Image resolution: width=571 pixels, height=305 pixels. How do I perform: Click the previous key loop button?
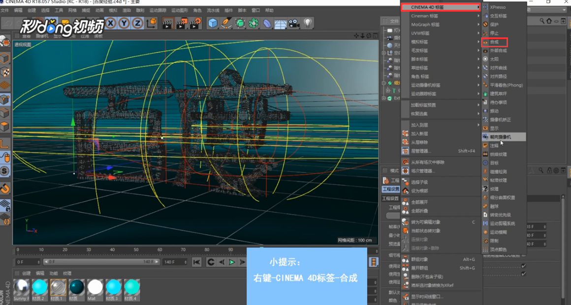coord(211,262)
